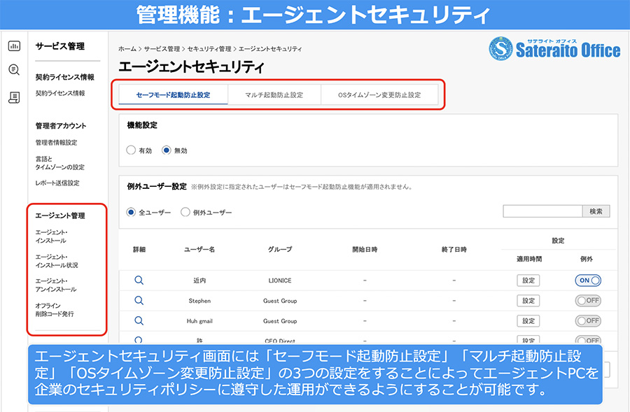Screen dimensions: 630x412
Task: View details magnifier for user Stephen
Action: [139, 300]
